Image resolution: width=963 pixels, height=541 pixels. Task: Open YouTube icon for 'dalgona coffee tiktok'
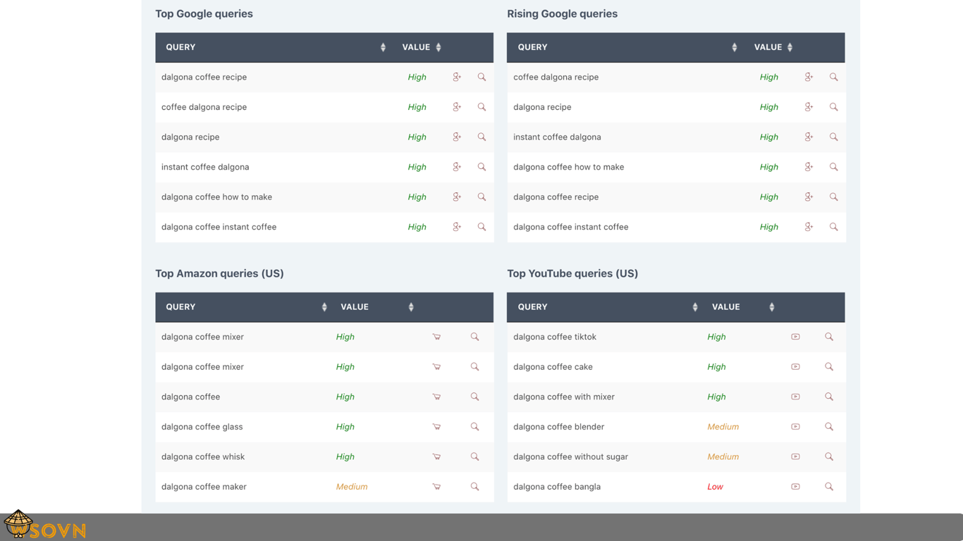795,337
